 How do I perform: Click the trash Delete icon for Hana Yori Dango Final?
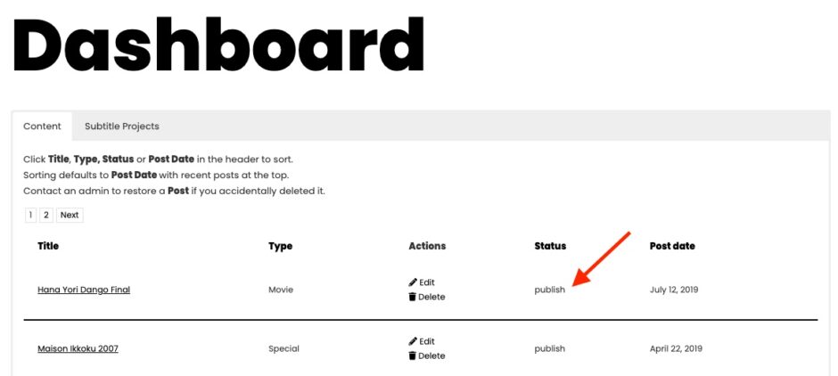pos(413,297)
